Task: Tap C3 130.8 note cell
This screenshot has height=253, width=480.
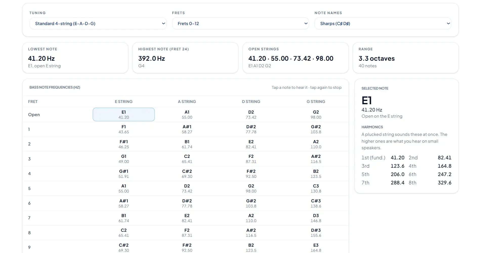Action: [316, 188]
